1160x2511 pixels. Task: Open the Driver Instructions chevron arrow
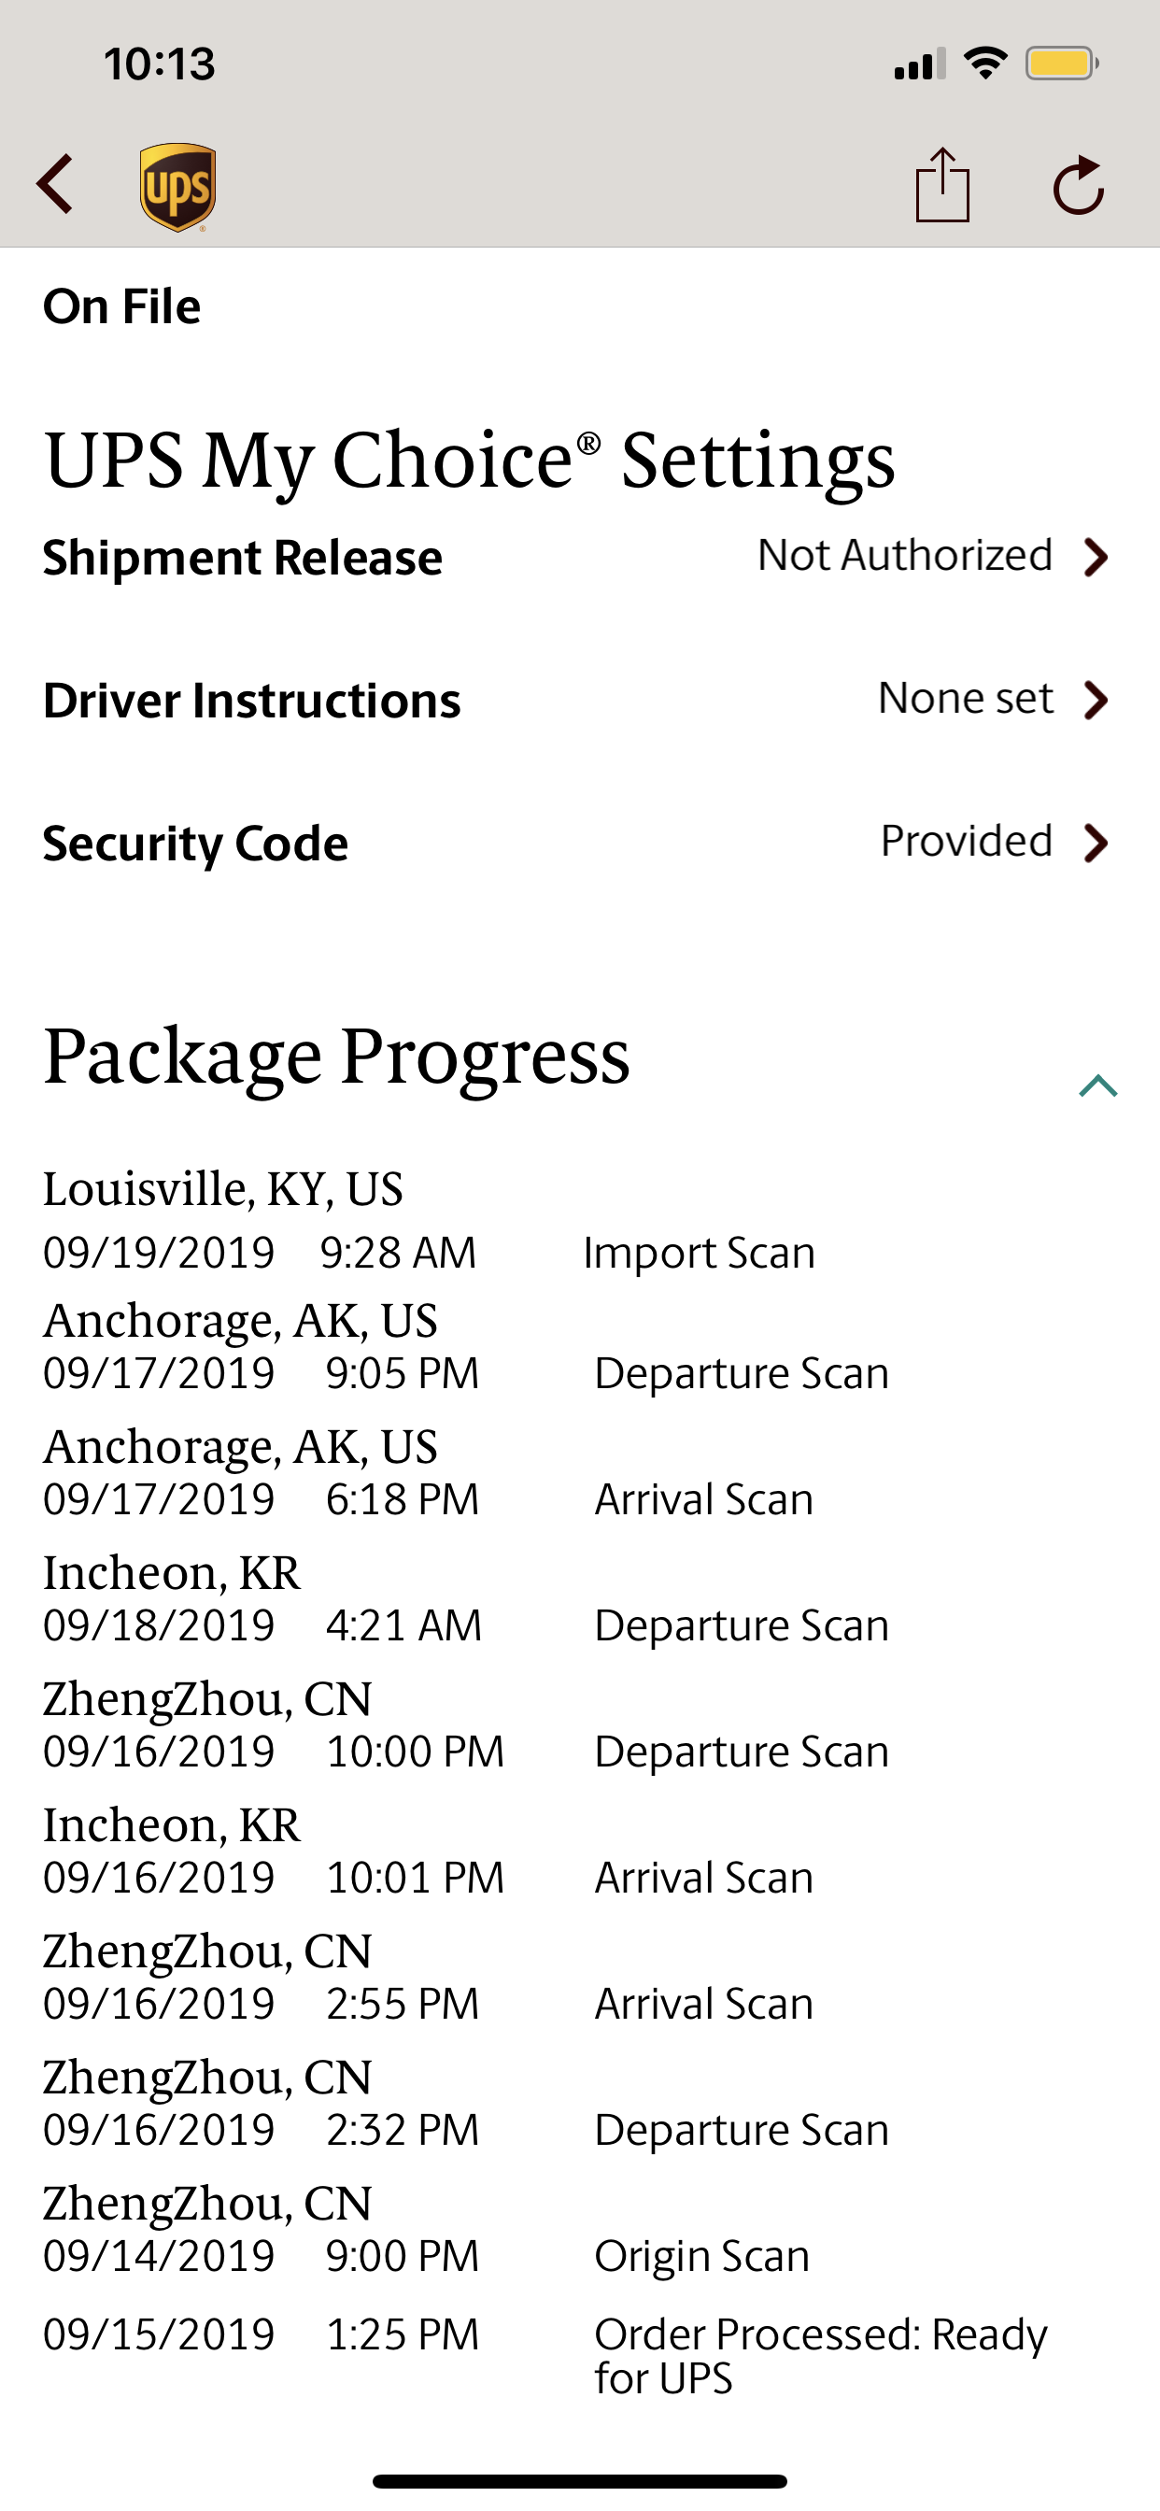tap(1096, 700)
